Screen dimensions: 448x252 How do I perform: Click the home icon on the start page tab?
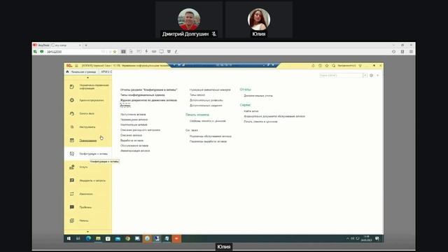point(67,71)
